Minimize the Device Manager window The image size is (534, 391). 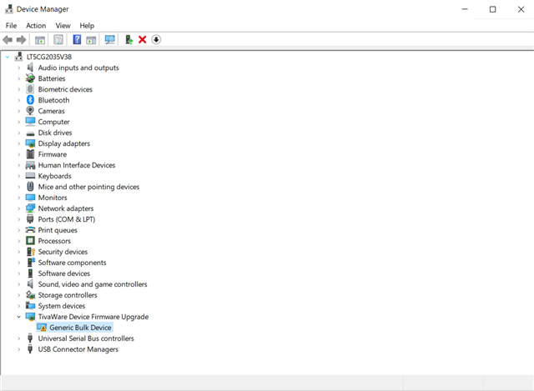point(465,9)
